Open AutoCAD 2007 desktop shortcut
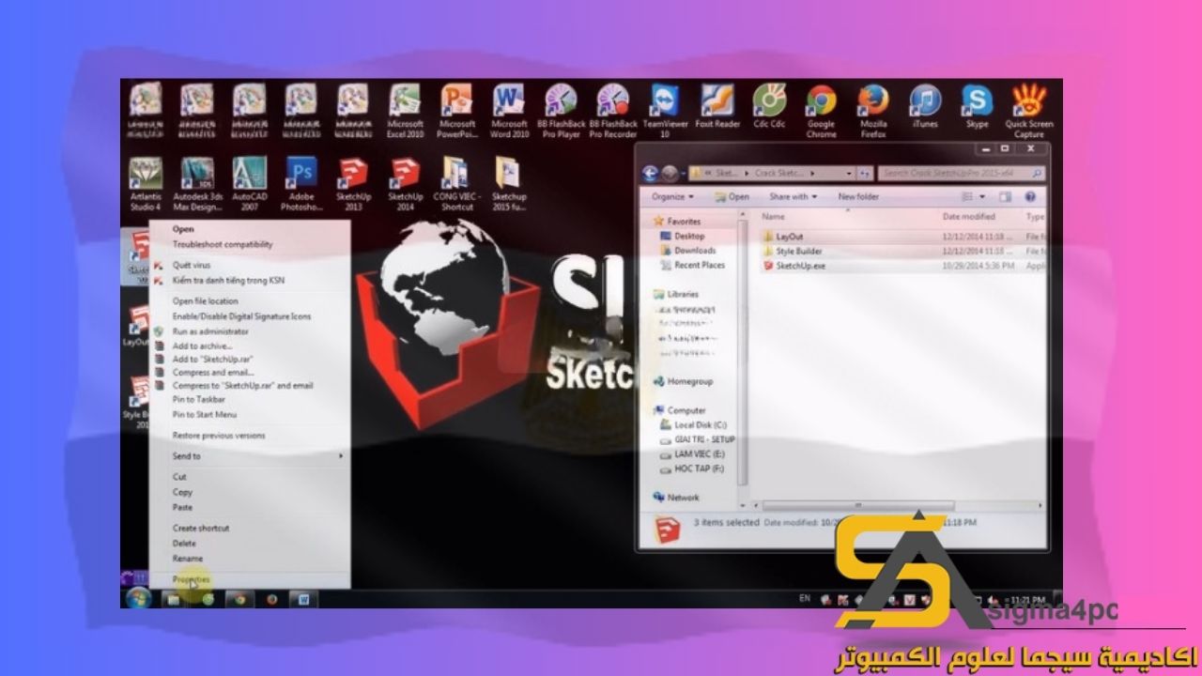The image size is (1202, 676). tap(250, 183)
